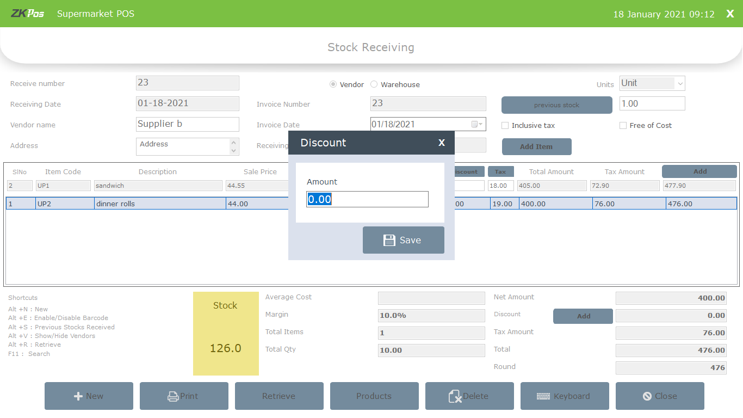Click the Invoice Number field
The image size is (743, 418).
(x=428, y=103)
